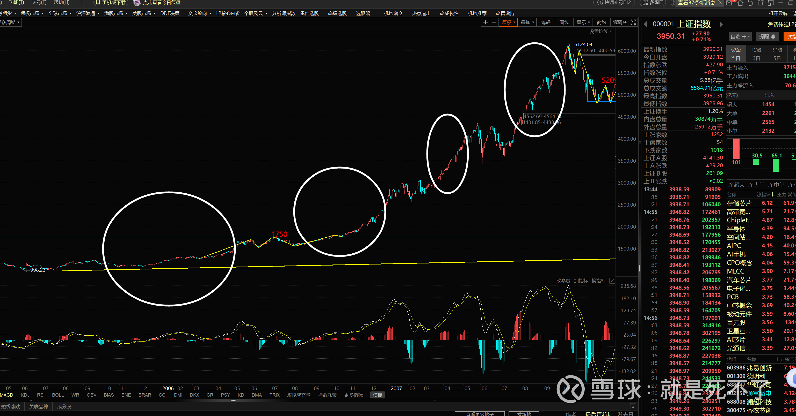Click the skin theme shirt icon
The image size is (796, 416).
pyautogui.click(x=761, y=3)
